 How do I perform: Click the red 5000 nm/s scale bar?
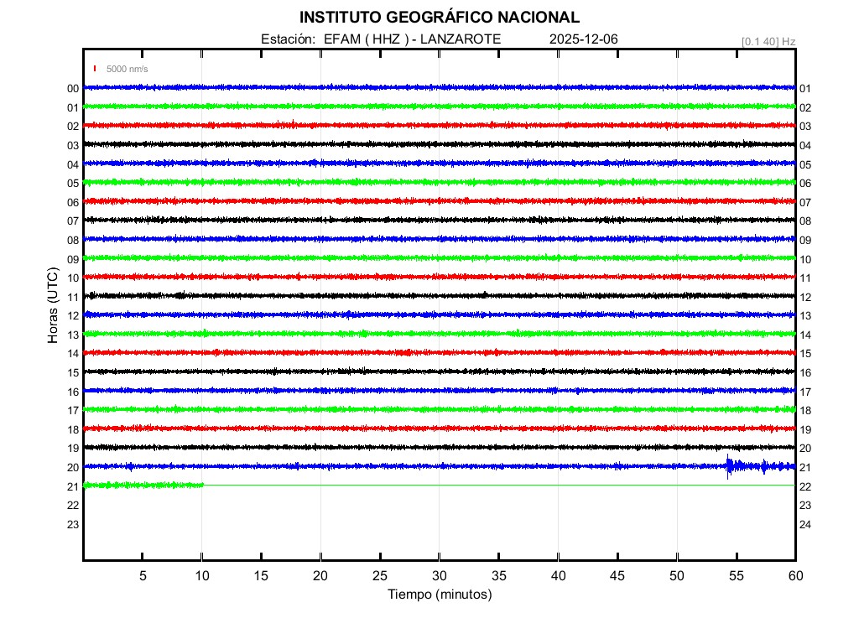point(96,69)
